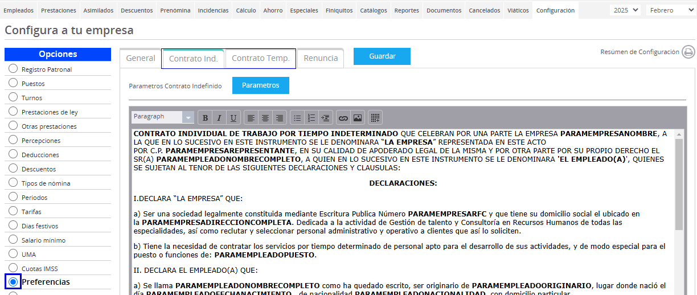Select the Tarifas radio option

(13, 211)
